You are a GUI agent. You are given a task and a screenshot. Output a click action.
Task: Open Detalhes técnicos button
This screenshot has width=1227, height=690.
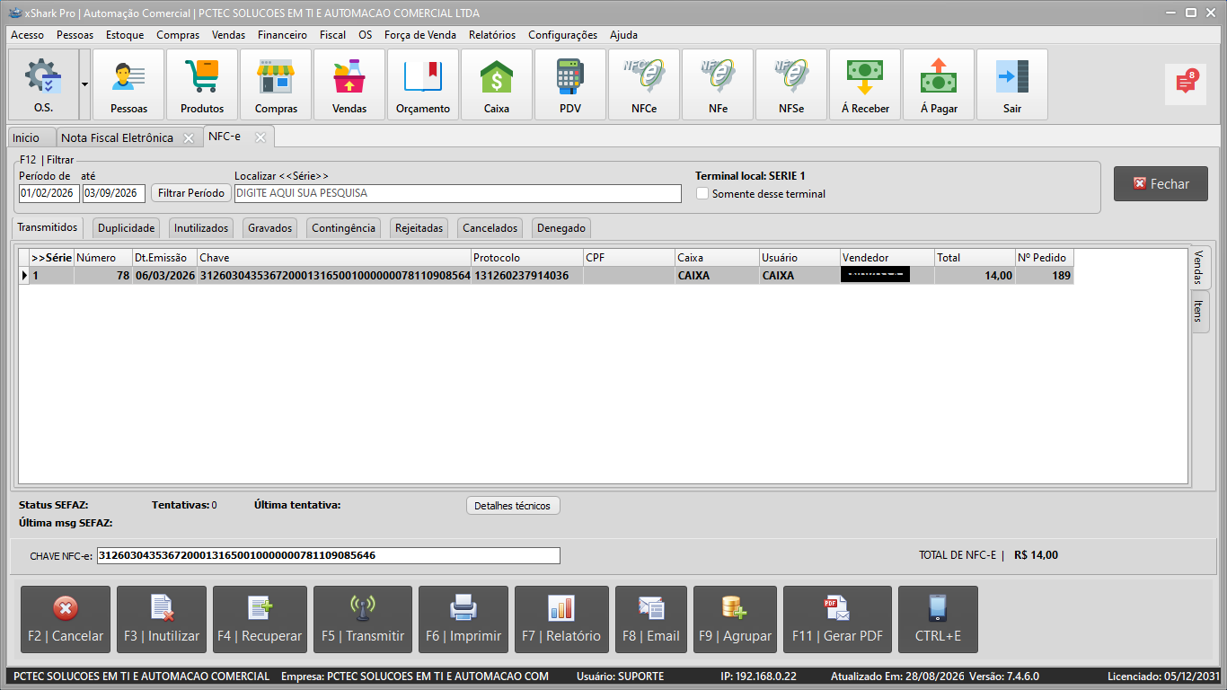point(513,506)
